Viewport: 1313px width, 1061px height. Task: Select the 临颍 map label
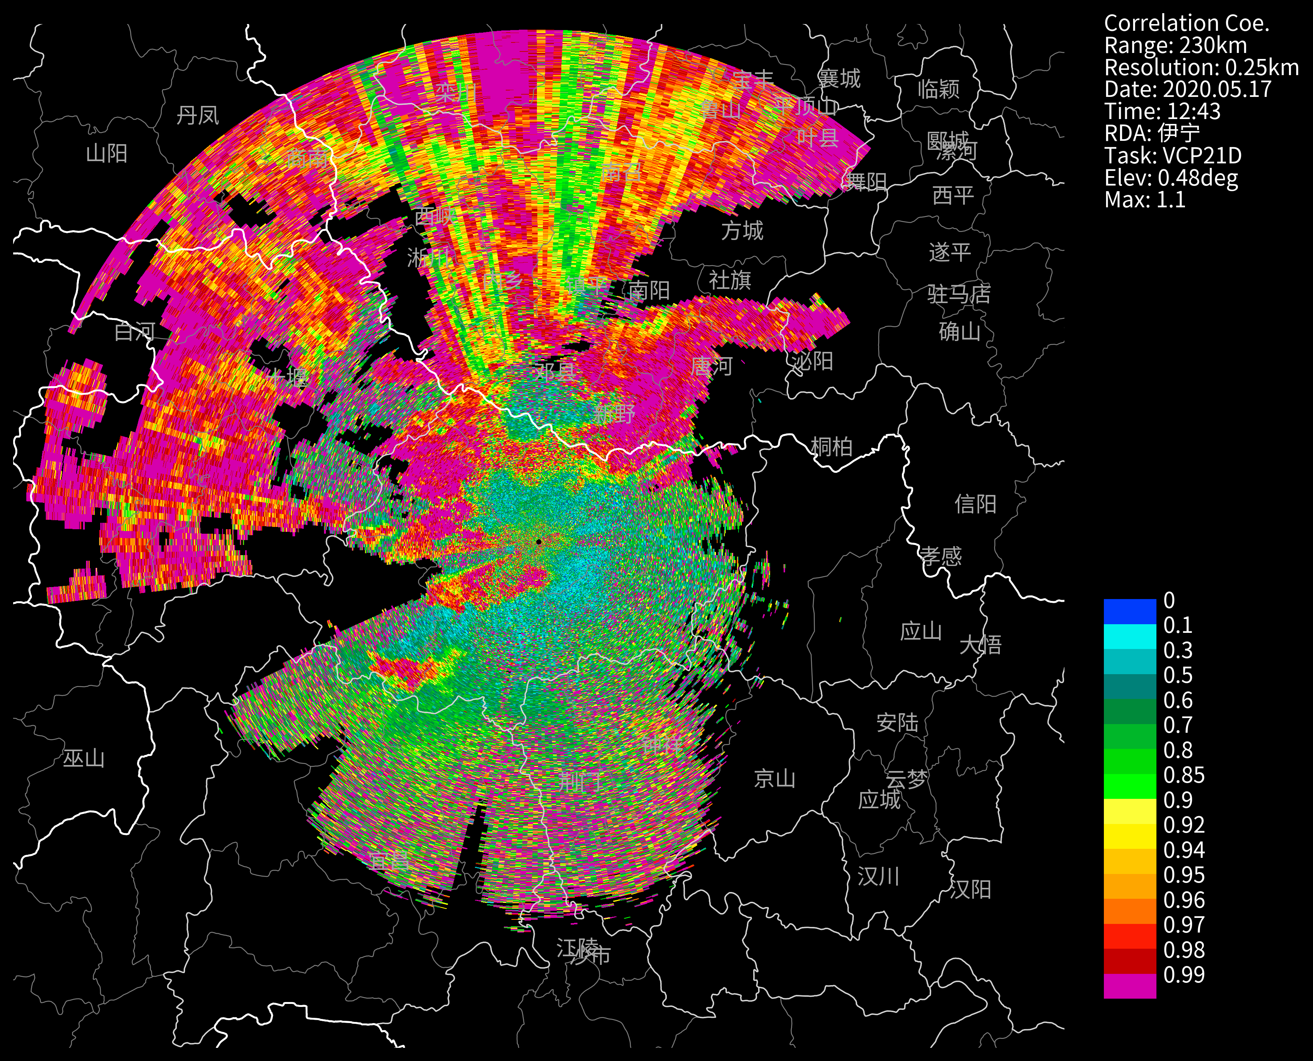point(938,89)
